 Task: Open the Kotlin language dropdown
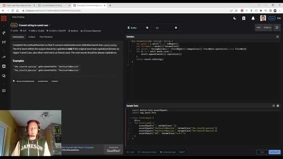138,28
